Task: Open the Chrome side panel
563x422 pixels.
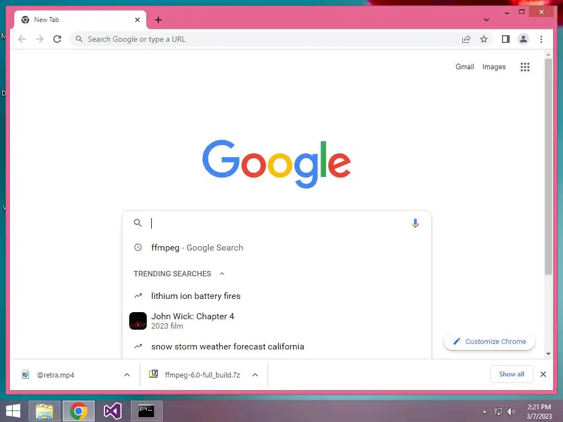Action: (x=506, y=39)
